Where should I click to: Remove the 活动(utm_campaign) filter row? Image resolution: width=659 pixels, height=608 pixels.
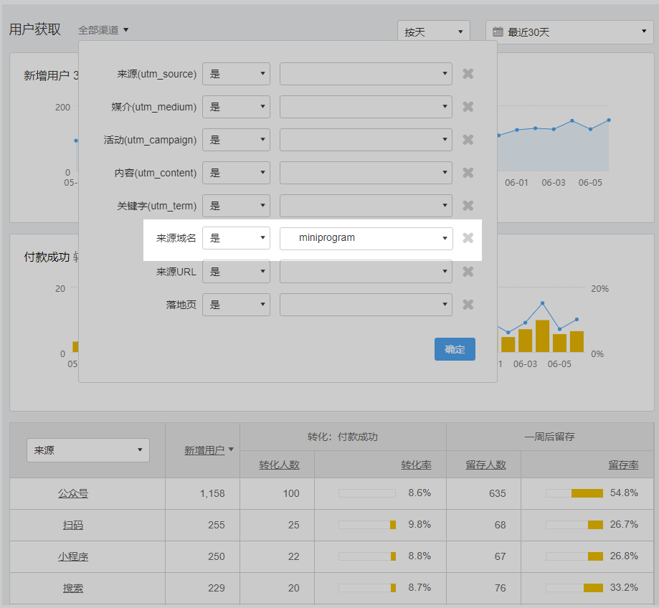click(468, 139)
